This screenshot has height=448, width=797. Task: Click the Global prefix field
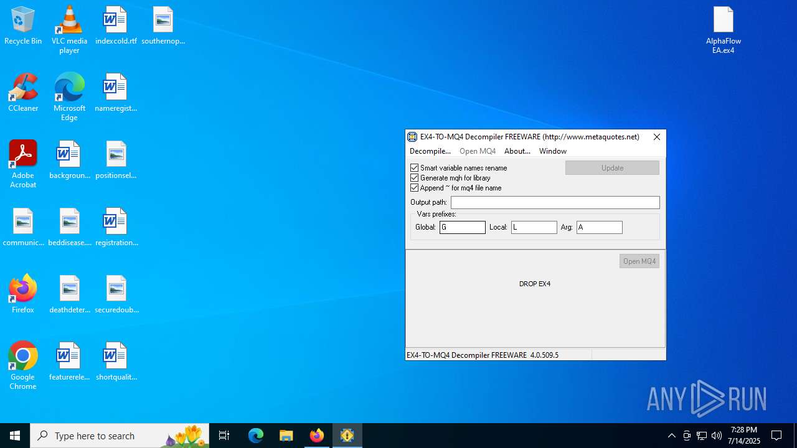coord(463,228)
